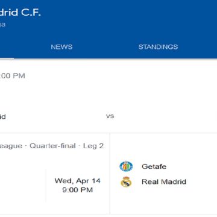Click the Real Madrid crest icon
Image resolution: width=217 pixels, height=217 pixels.
coord(126,181)
